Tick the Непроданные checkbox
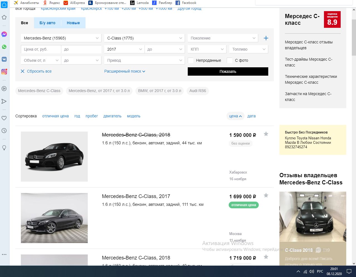Viewport: 356px width, 277px height. point(191,60)
